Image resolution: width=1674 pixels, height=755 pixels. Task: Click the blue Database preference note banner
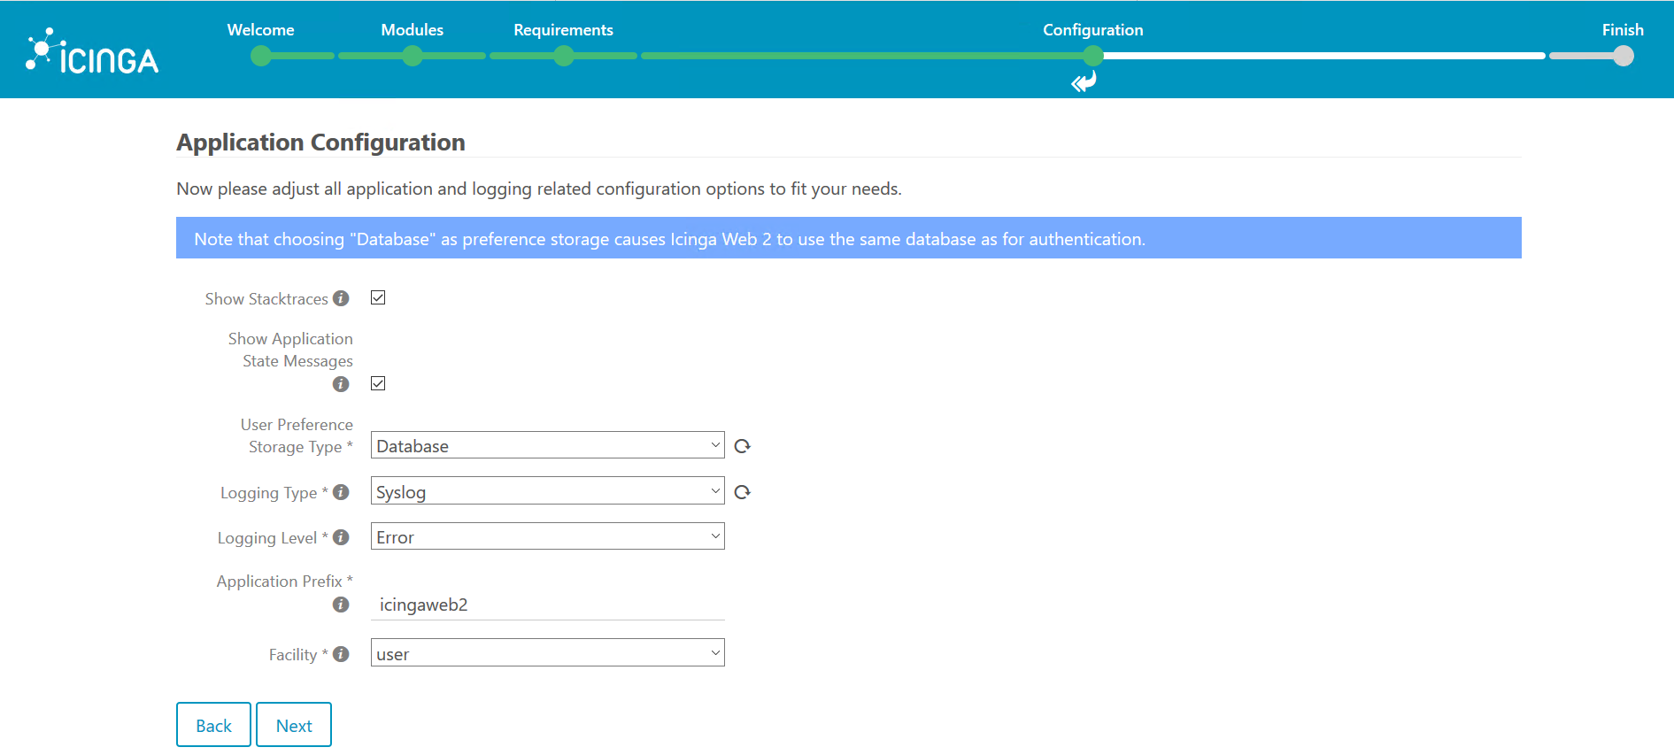coord(849,238)
